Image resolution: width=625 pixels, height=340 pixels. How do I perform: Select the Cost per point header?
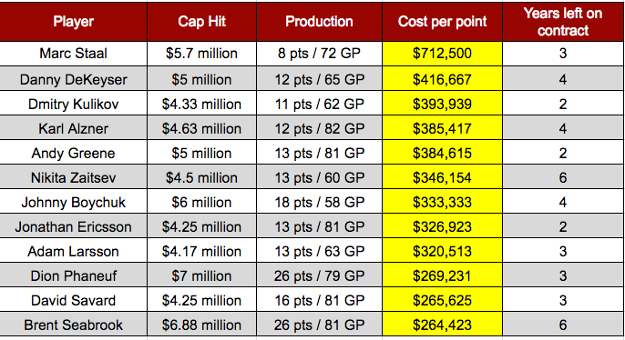click(x=442, y=22)
